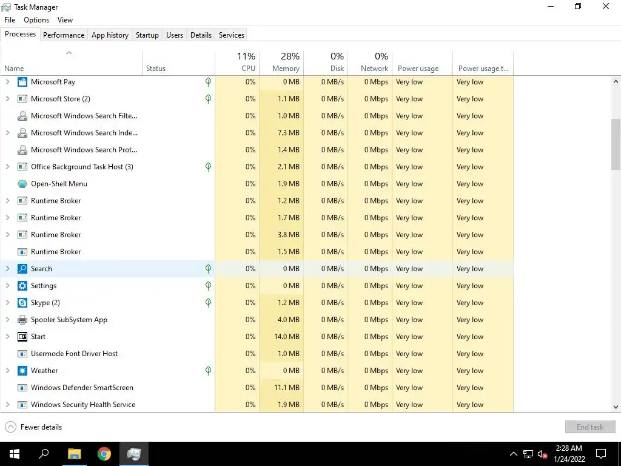Image resolution: width=621 pixels, height=466 pixels.
Task: Click the Skype process icon
Action: pos(22,303)
